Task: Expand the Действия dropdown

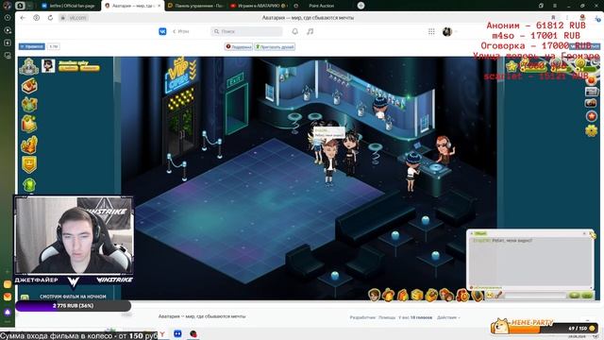Action: pyautogui.click(x=448, y=317)
